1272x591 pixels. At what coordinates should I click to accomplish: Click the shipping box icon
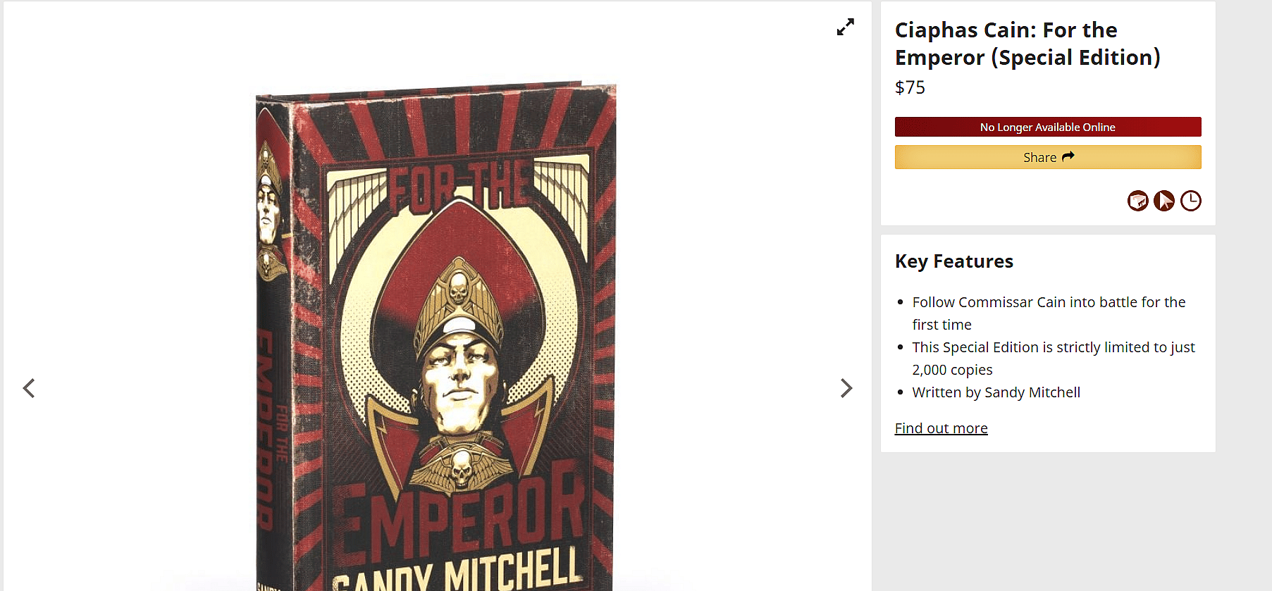[x=1137, y=201]
